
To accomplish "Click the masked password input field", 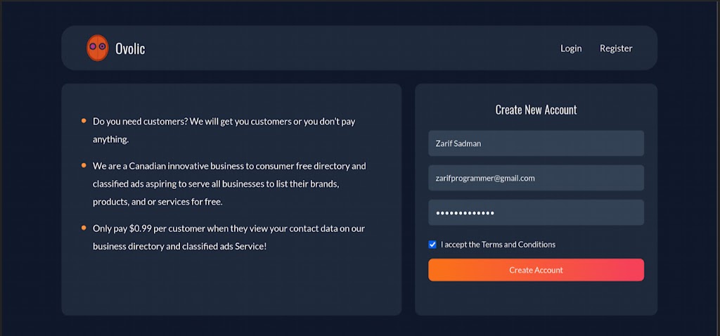I will (536, 212).
